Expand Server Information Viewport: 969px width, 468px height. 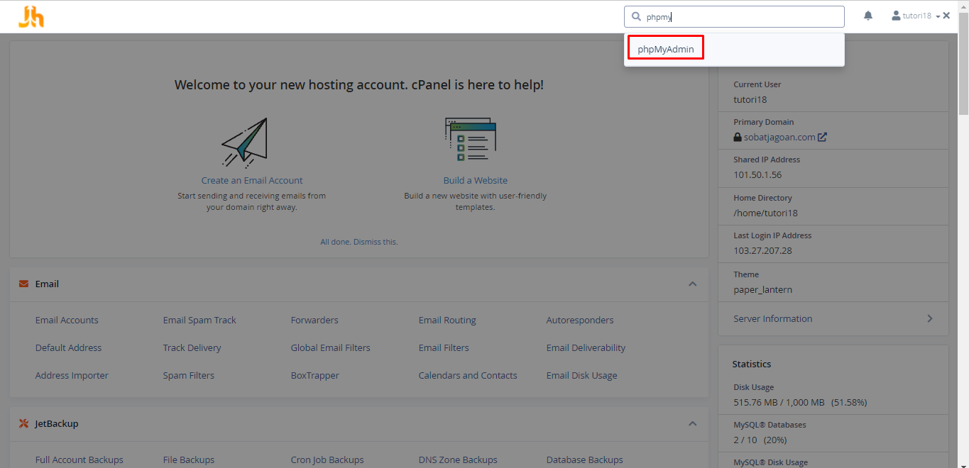[x=929, y=318]
